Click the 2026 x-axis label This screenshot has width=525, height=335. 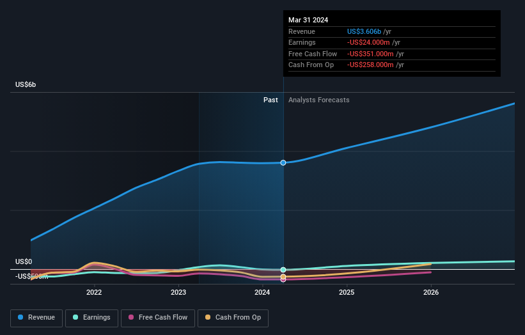431,292
